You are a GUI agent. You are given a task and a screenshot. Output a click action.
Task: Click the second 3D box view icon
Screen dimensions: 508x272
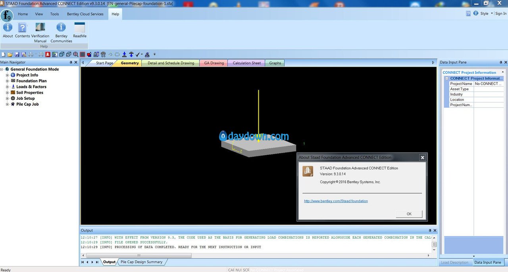[x=69, y=55]
